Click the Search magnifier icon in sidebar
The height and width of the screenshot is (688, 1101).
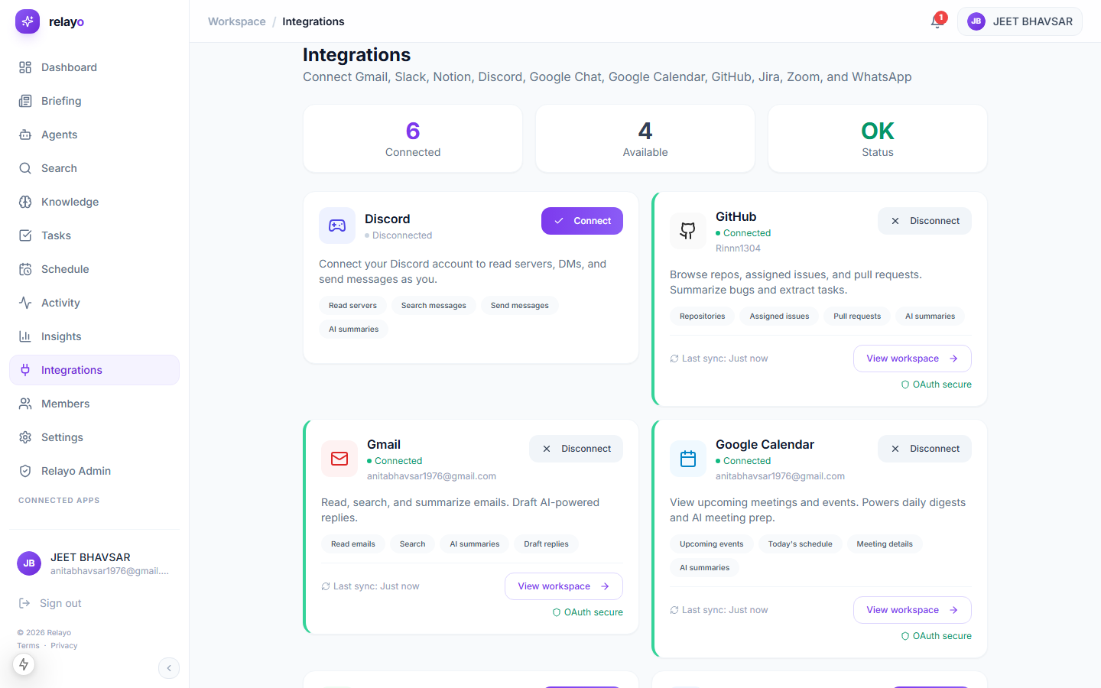[25, 168]
